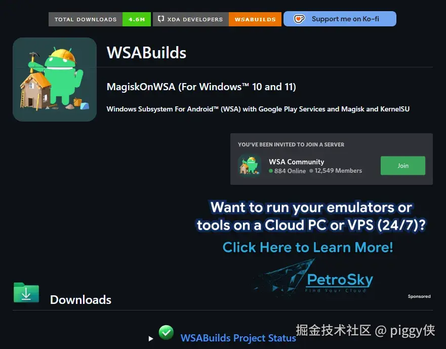Viewport: 446px width, 349px height.
Task: Click the Windows Subsystem For Android description
Action: coord(258,109)
